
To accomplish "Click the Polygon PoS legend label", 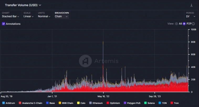I will pyautogui.click(x=134, y=103).
